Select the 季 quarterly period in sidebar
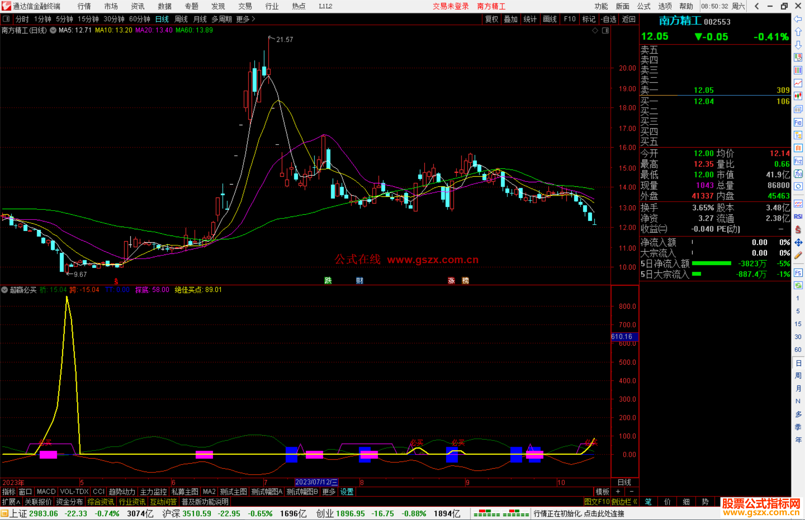Viewport: 805px width, 520px height. click(x=798, y=427)
